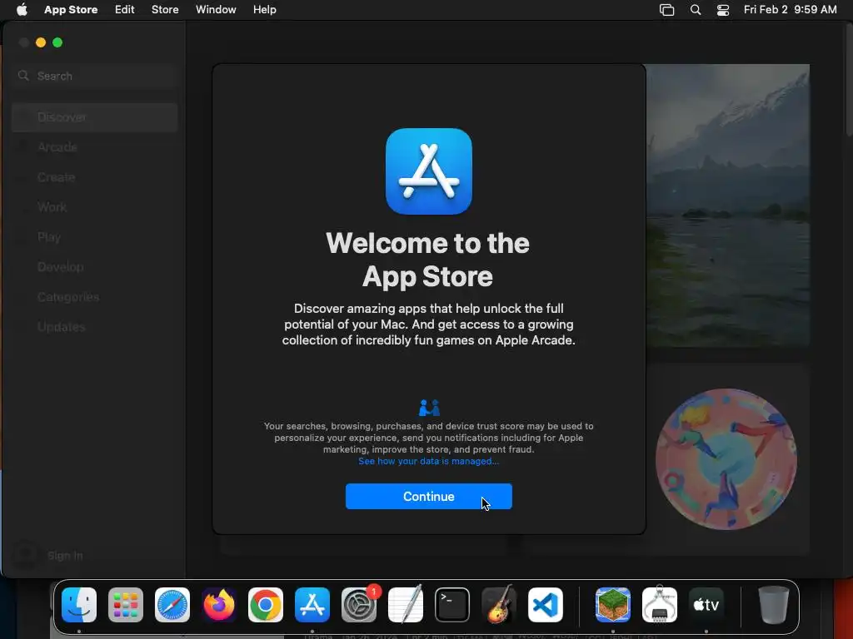The image size is (853, 639).
Task: Open the Window menu
Action: 216,10
